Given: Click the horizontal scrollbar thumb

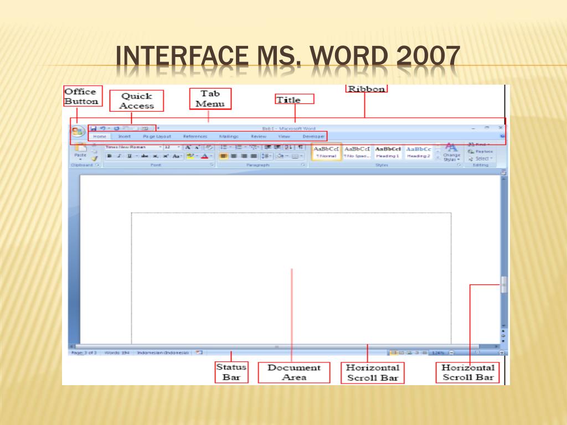Looking at the screenshot, I should [277, 346].
